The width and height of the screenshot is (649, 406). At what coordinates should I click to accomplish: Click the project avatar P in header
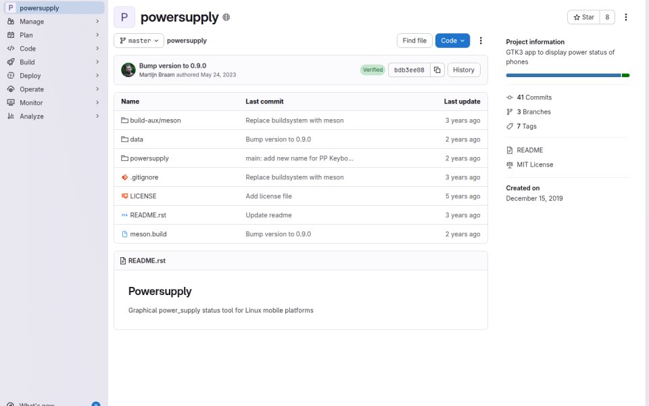click(x=124, y=17)
